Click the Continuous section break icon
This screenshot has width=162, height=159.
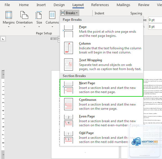pyautogui.click(x=69, y=104)
